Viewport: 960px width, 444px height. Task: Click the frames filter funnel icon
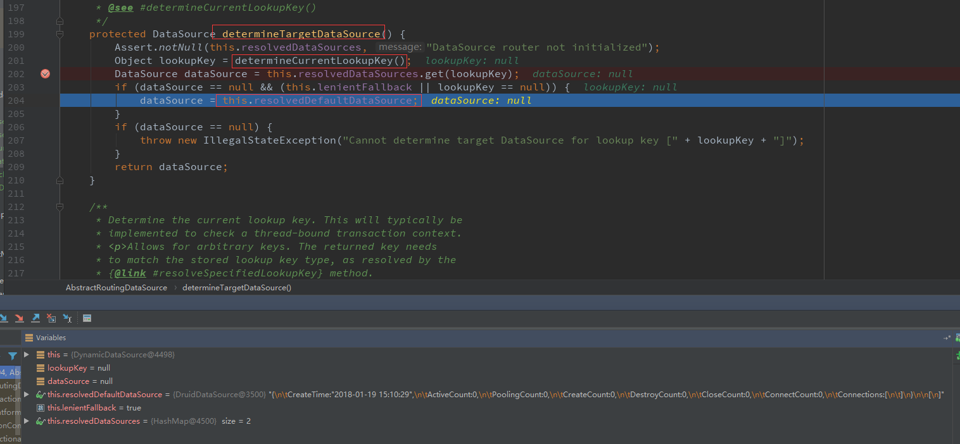tap(12, 357)
